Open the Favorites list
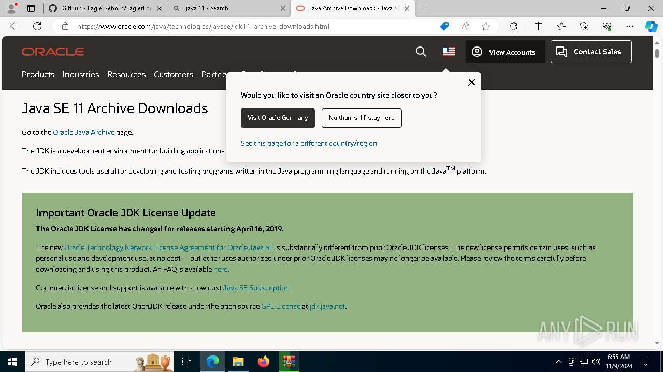Viewport: 663px width, 372px height. click(561, 26)
